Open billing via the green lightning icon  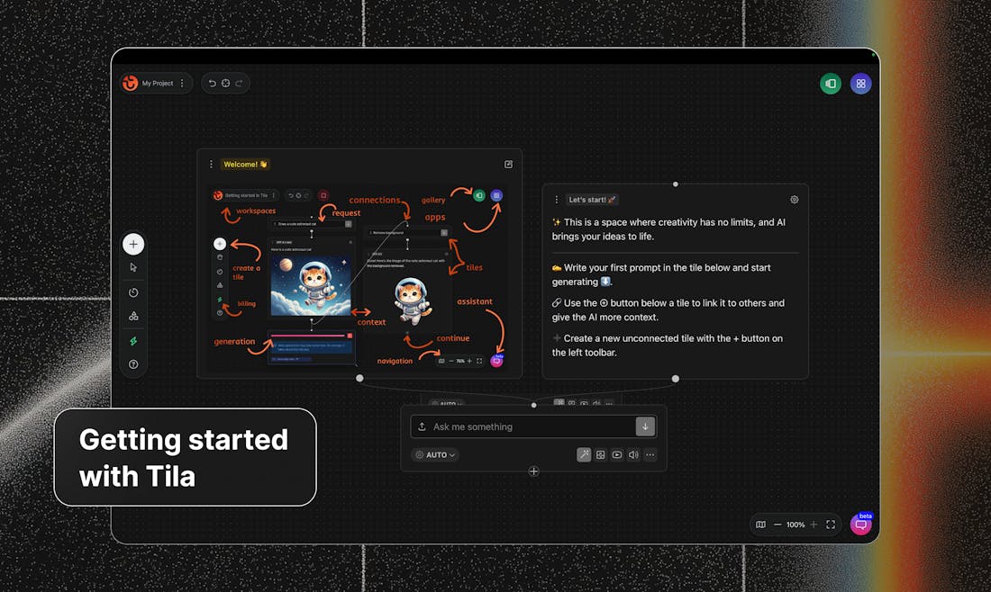(x=133, y=341)
